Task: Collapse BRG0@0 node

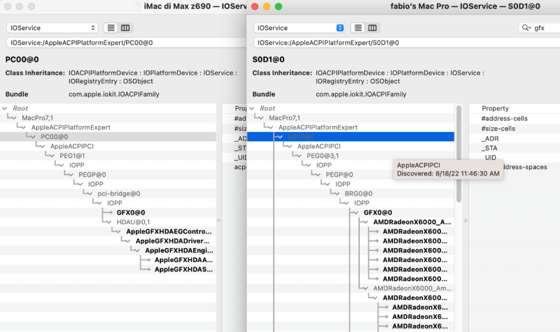Action: click(337, 194)
